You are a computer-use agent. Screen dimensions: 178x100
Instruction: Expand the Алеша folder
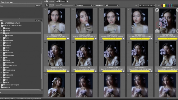coord(1,28)
